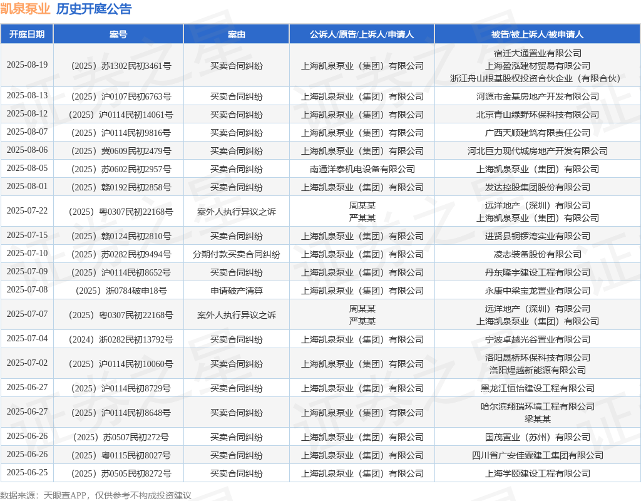Click defendant 黑龙江恒怡建设工程有限公司

click(537, 388)
